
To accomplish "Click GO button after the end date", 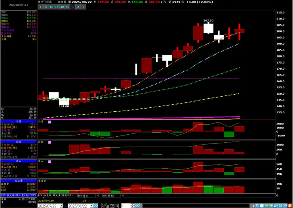I will [x=95, y=206].
